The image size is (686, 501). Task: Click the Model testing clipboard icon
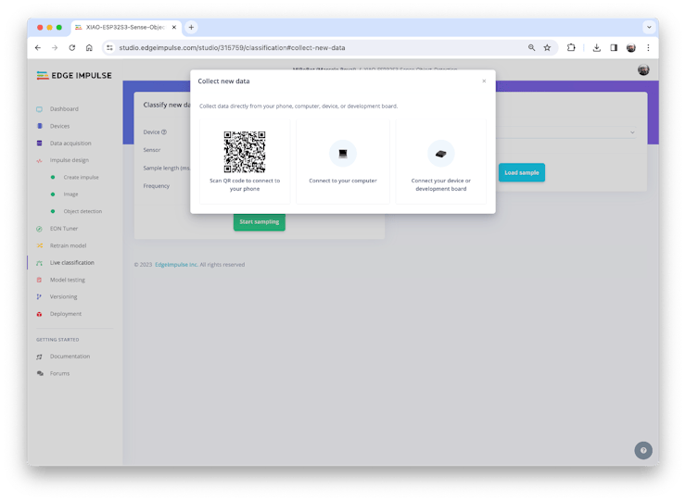coord(39,280)
